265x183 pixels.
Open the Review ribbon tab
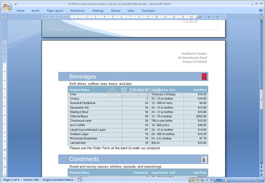[116, 11]
